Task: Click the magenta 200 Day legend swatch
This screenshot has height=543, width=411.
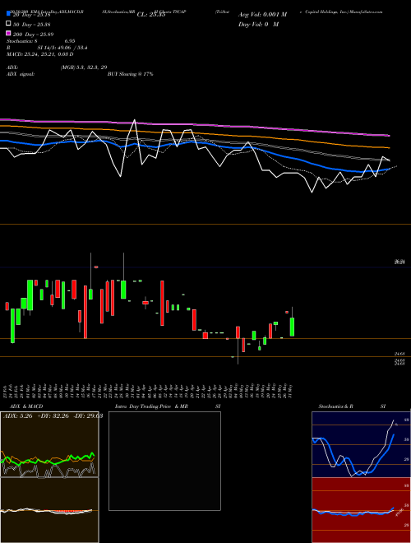Action: click(x=9, y=33)
